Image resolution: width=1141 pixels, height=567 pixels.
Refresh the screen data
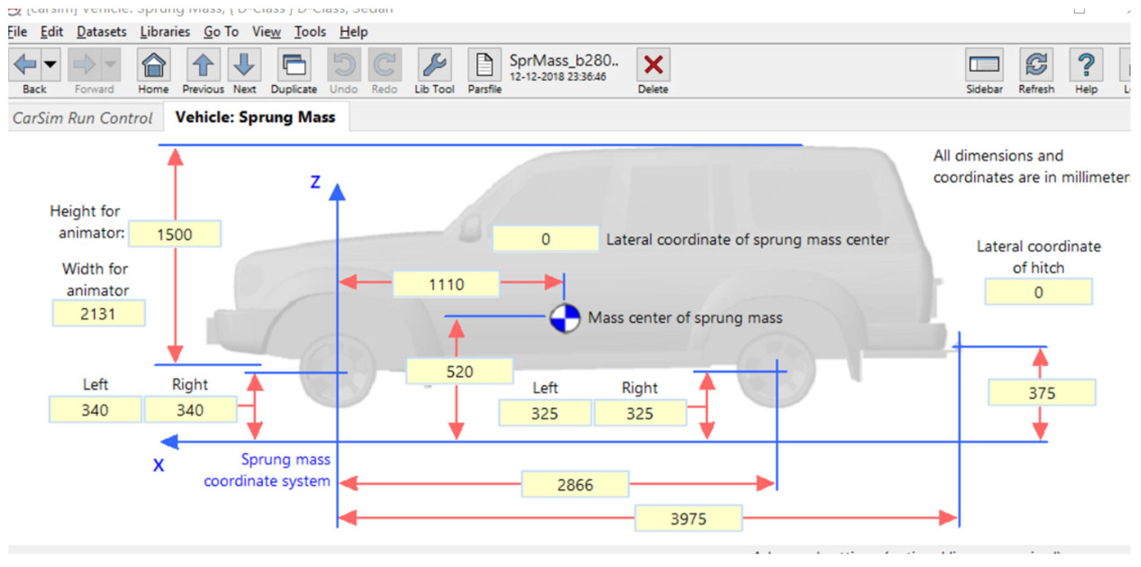[1036, 65]
